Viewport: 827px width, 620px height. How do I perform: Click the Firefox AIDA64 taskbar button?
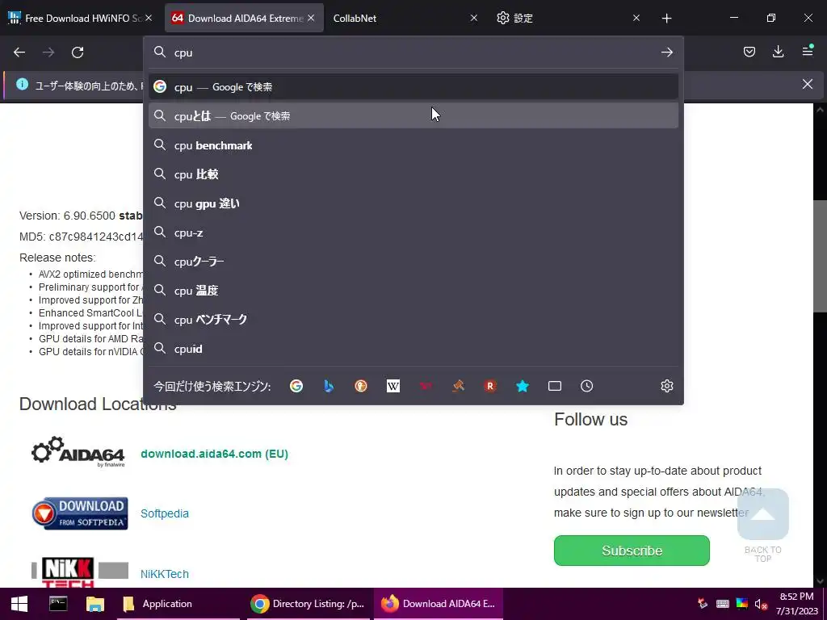click(439, 604)
